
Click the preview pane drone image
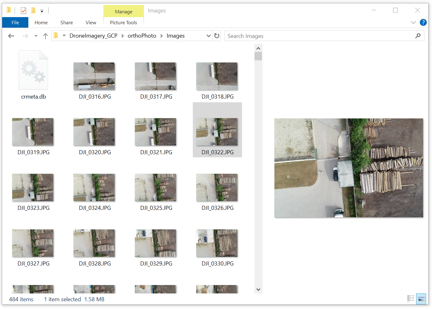click(x=349, y=168)
